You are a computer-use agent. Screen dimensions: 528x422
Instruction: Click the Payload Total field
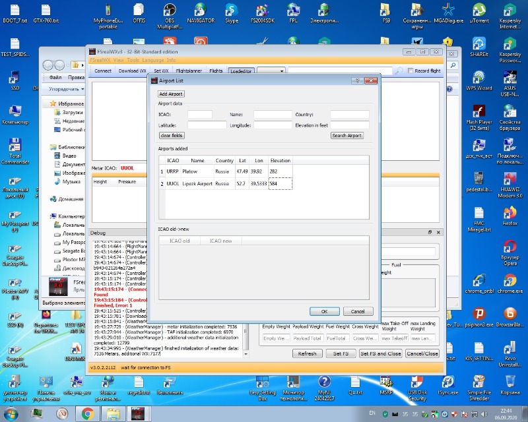[x=307, y=338]
